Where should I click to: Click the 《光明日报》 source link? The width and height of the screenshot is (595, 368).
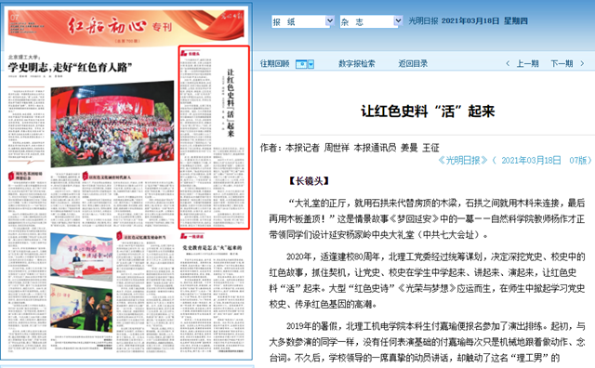tap(463, 161)
